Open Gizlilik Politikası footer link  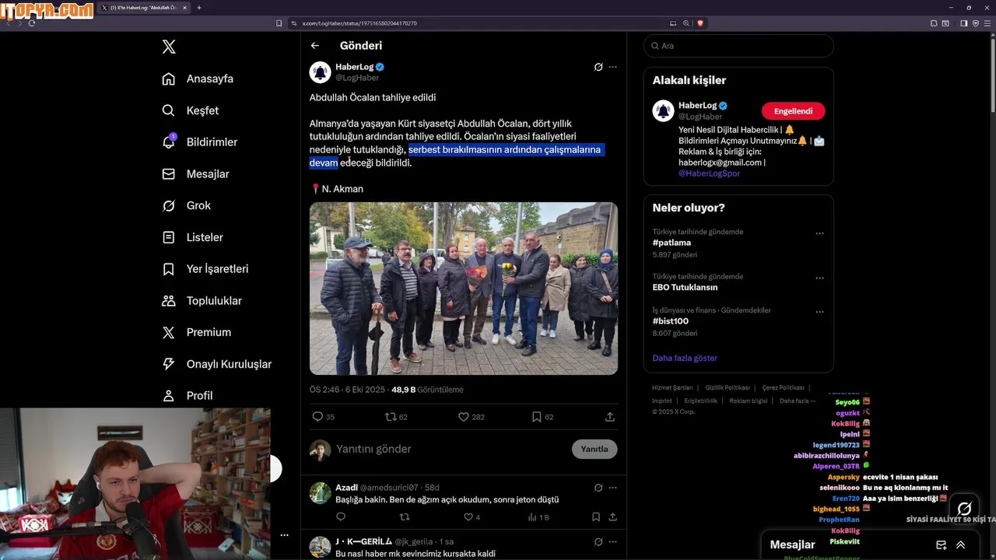[728, 387]
